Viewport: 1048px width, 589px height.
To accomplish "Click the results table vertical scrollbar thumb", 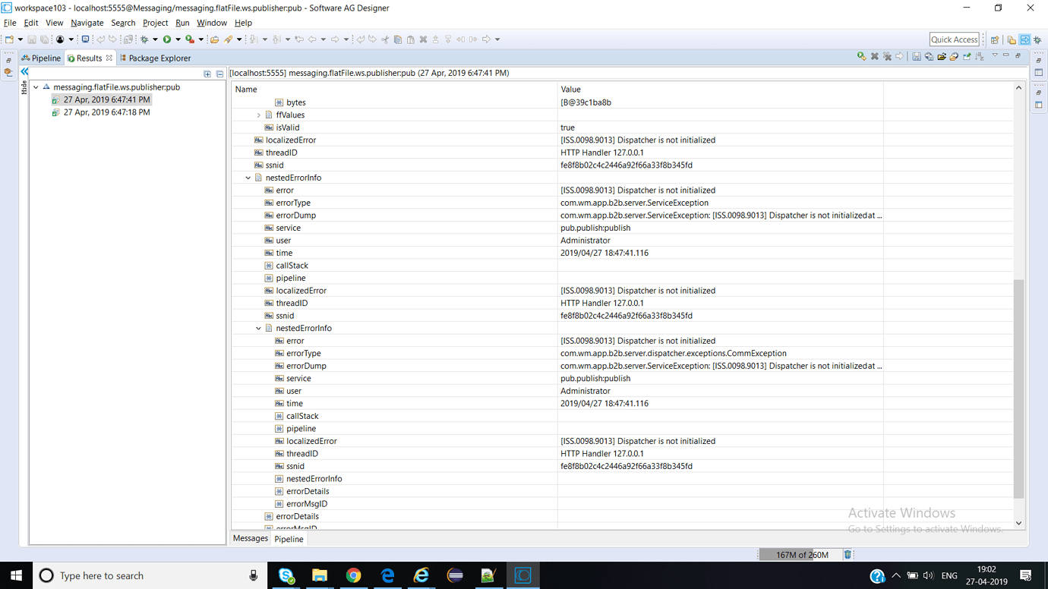I will click(1018, 389).
